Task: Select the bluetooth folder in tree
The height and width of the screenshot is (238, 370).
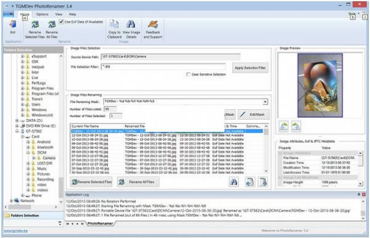Action: (x=45, y=147)
